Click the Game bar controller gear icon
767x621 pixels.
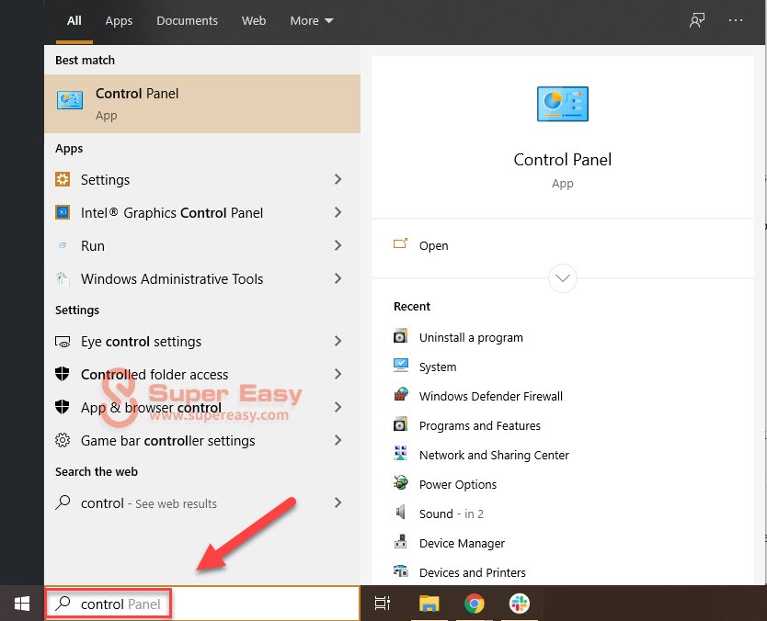pyautogui.click(x=63, y=440)
